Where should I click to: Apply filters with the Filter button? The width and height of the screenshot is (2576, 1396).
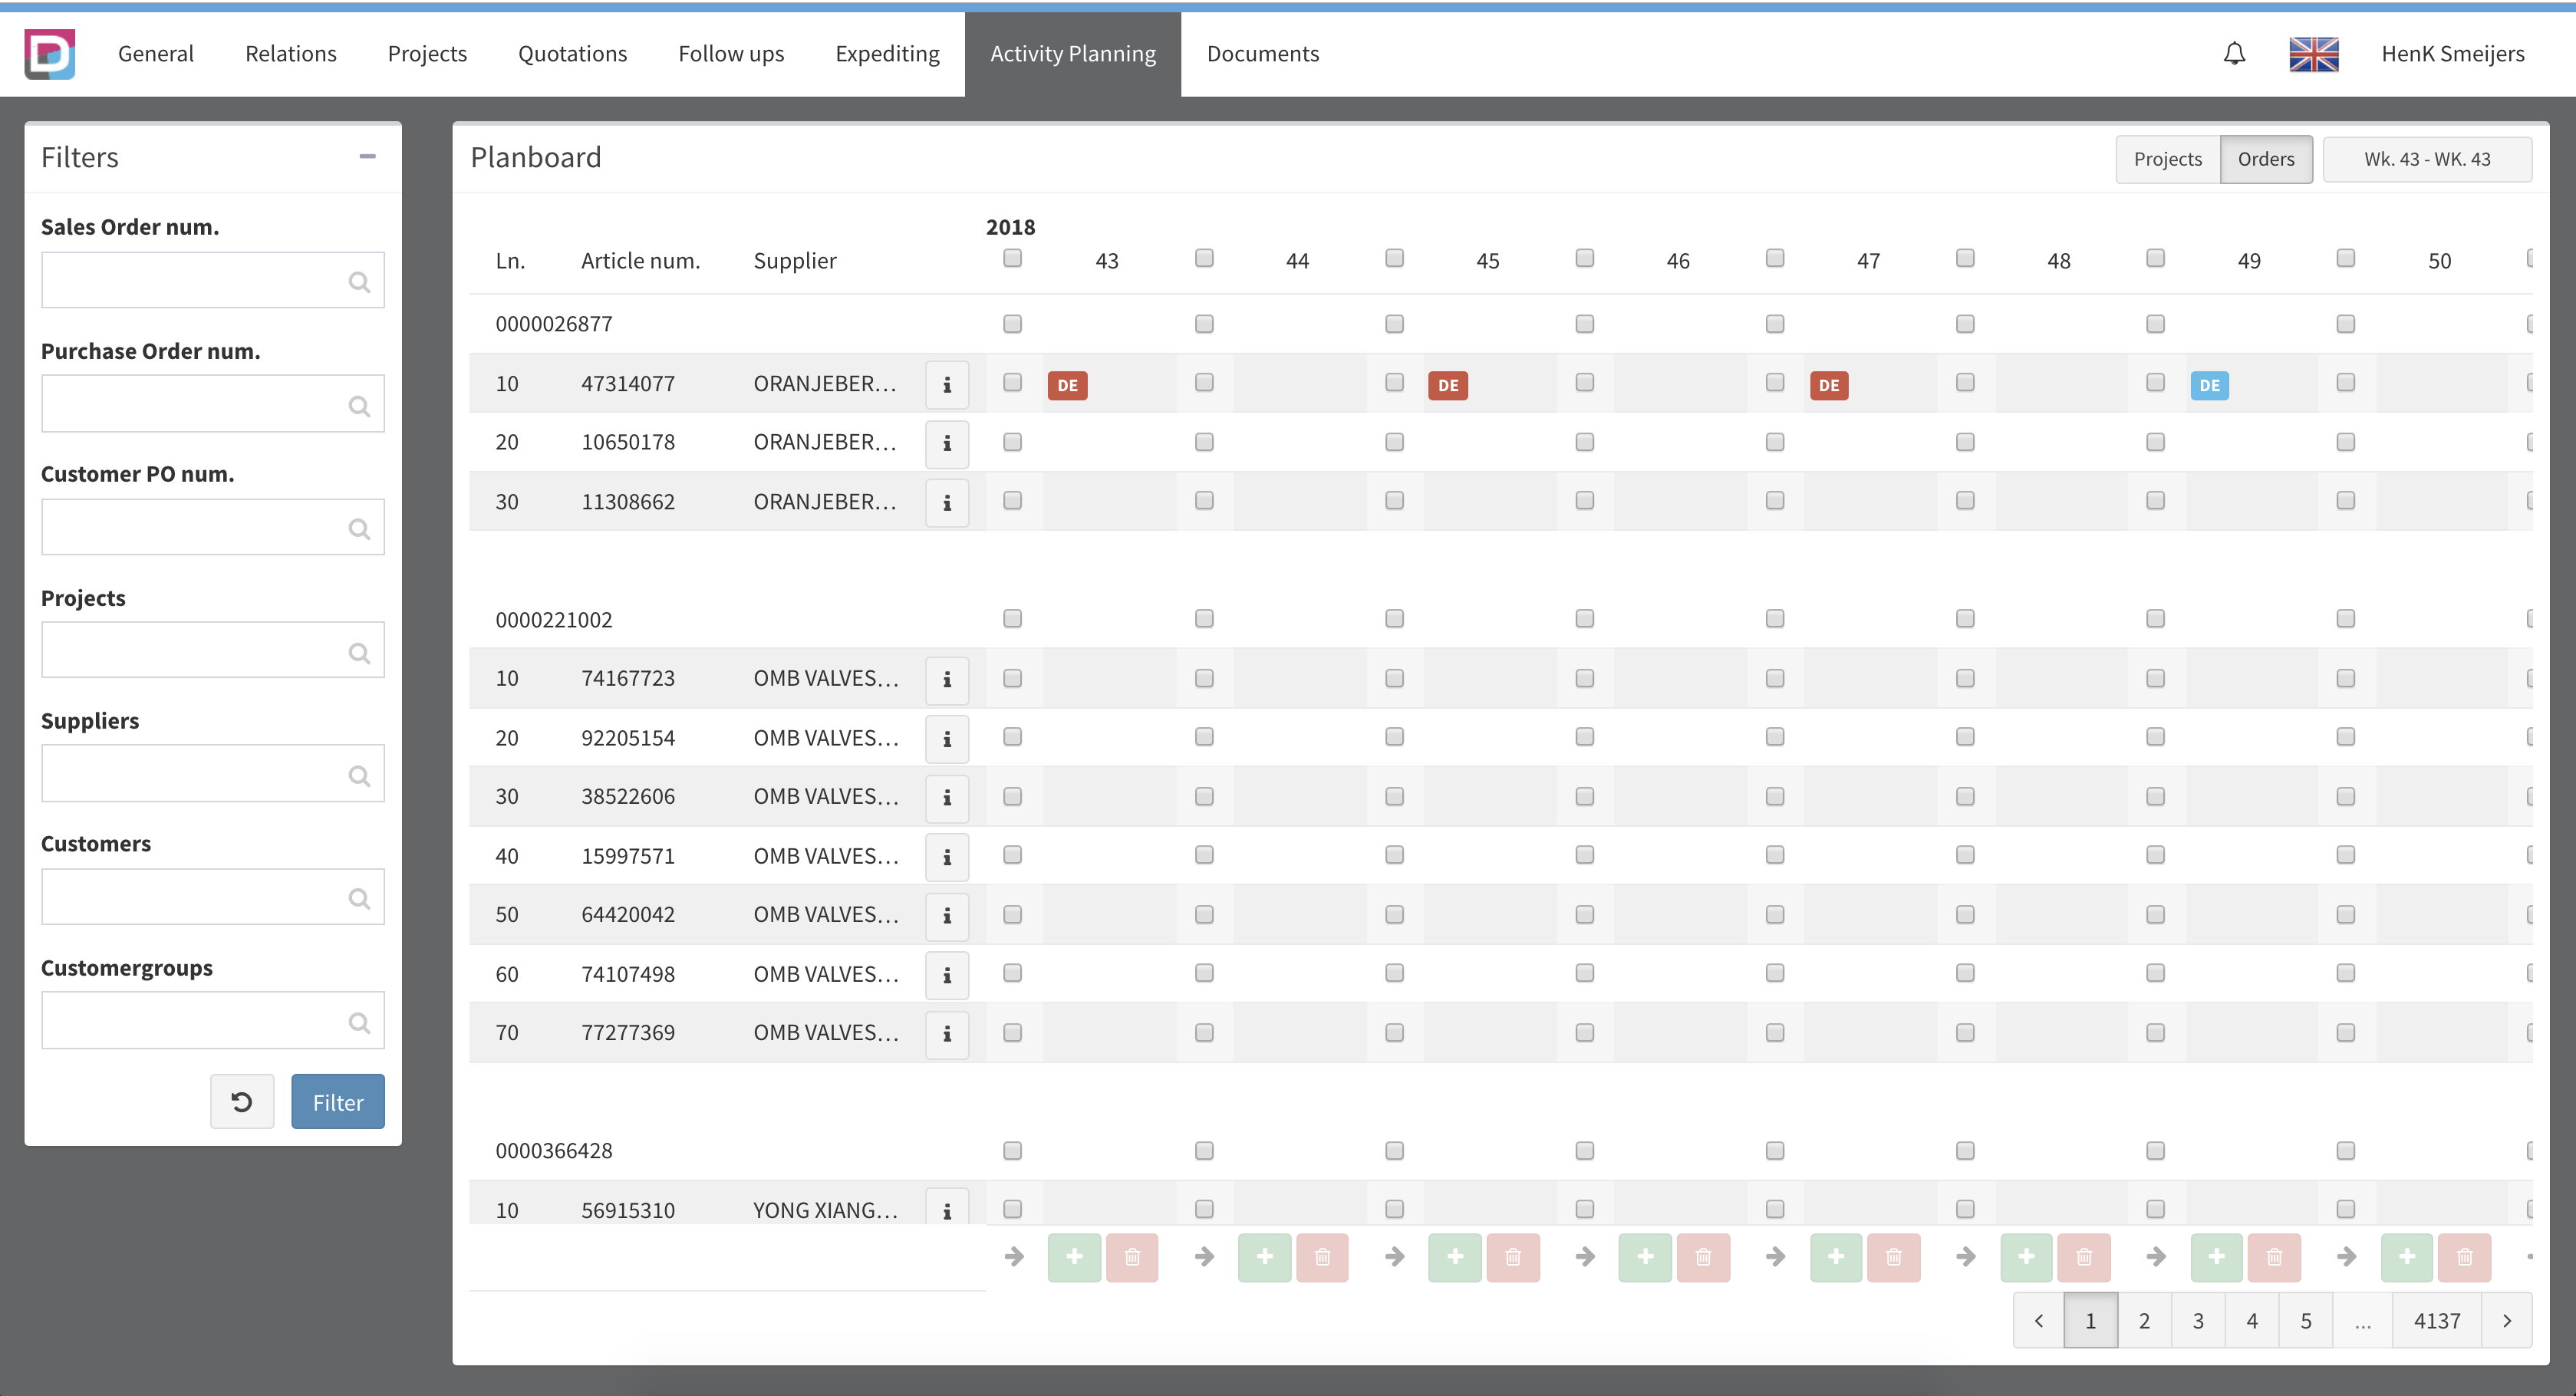click(338, 1102)
